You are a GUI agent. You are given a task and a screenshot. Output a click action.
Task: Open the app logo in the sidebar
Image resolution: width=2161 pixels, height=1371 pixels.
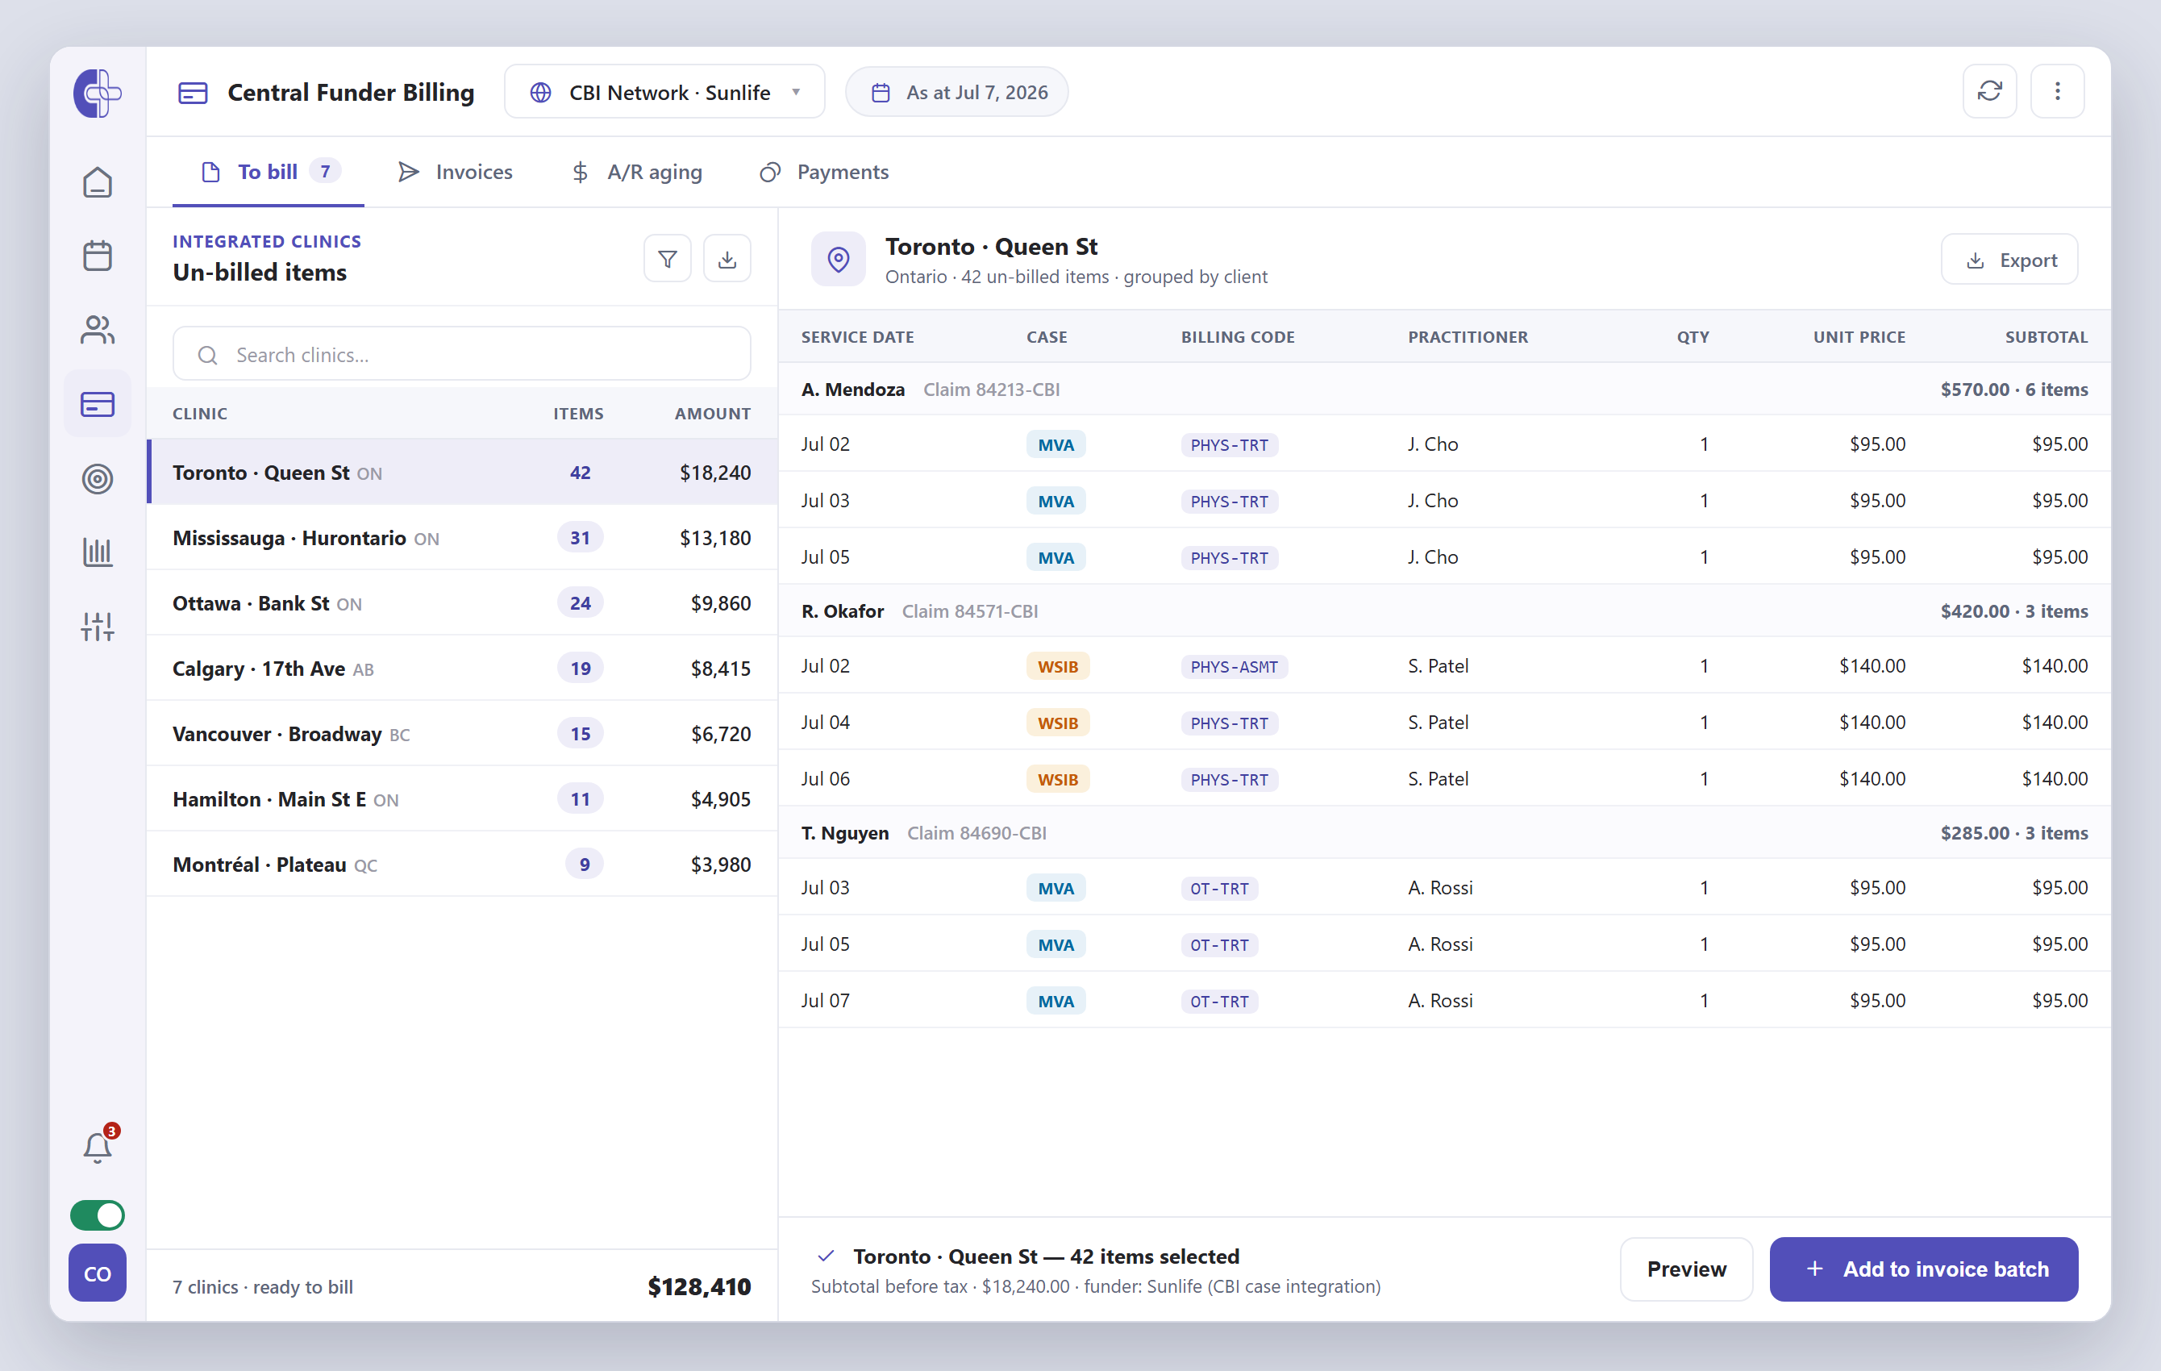click(x=97, y=94)
